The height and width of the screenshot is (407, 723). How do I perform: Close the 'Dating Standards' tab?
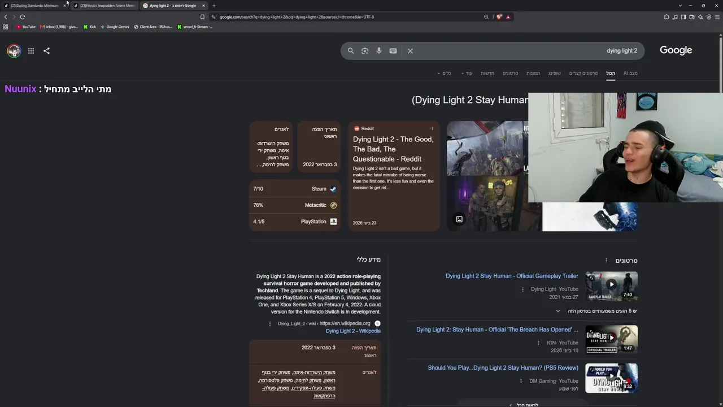pos(65,6)
